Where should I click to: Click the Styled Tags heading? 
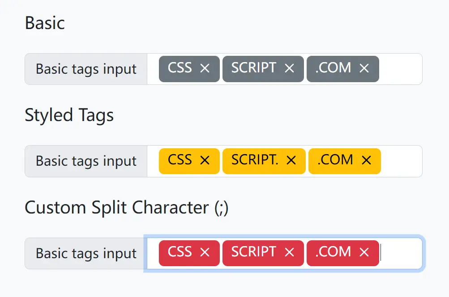pyautogui.click(x=69, y=115)
